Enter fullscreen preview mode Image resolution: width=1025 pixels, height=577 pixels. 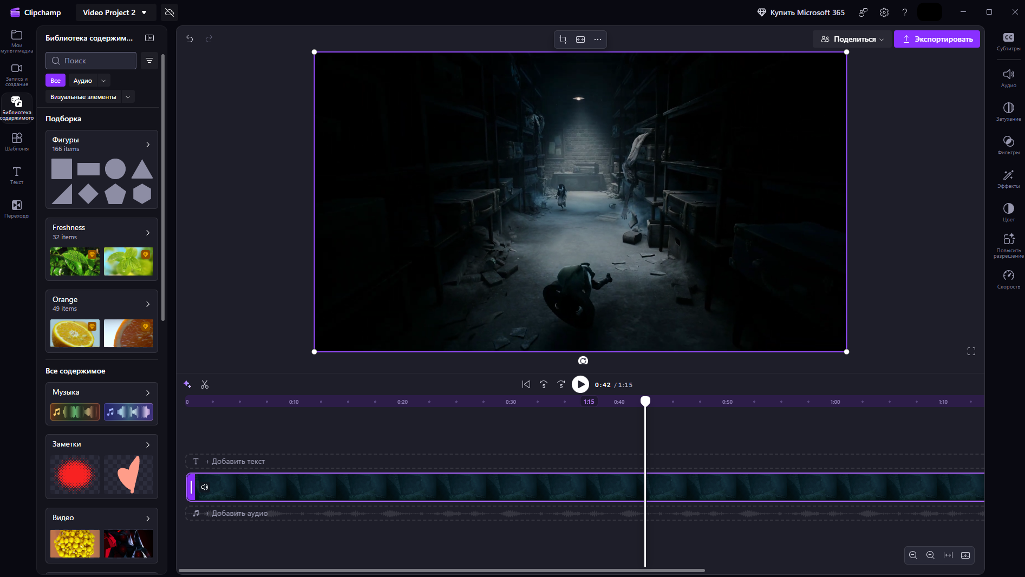971,351
